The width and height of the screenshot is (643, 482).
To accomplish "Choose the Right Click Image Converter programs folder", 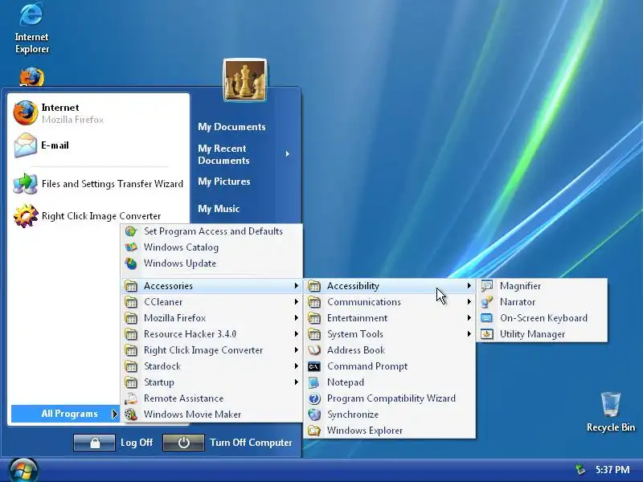I will 212,350.
